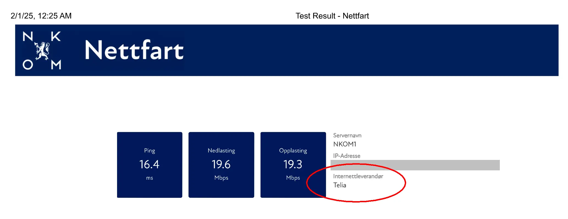The width and height of the screenshot is (568, 219).
Task: Click the NKOM lion crest logo
Action: tap(42, 51)
